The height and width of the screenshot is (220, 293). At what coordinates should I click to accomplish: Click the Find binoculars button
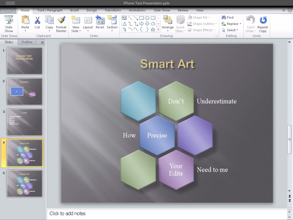pyautogui.click(x=227, y=17)
